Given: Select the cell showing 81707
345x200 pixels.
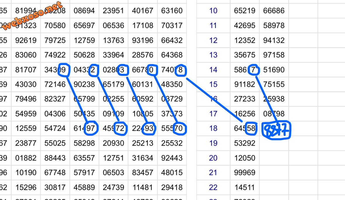Looking at the screenshot, I should tap(26, 70).
